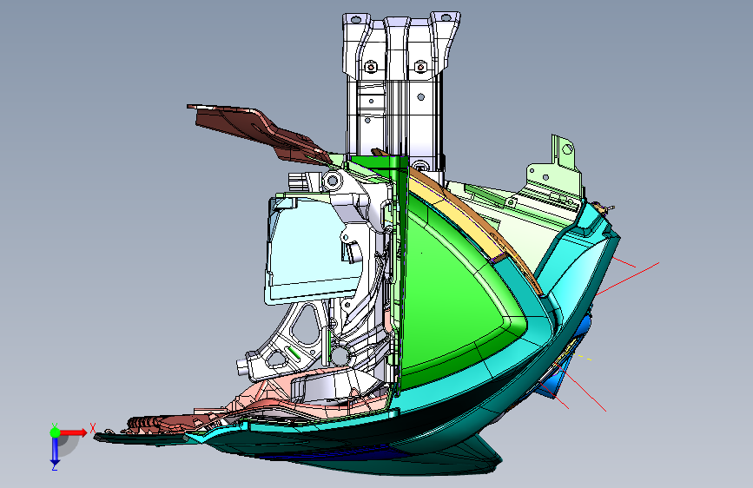Select the long red construction line at right
753x488 pixels.
627,279
